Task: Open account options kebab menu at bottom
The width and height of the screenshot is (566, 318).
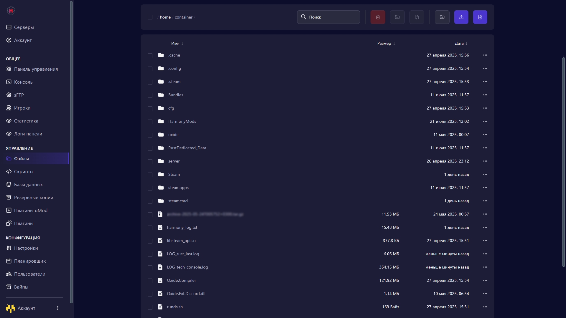Action: (58, 308)
